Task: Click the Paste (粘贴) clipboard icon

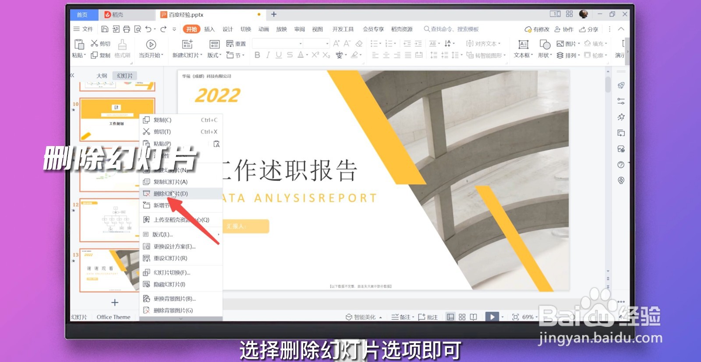Action: click(x=79, y=44)
